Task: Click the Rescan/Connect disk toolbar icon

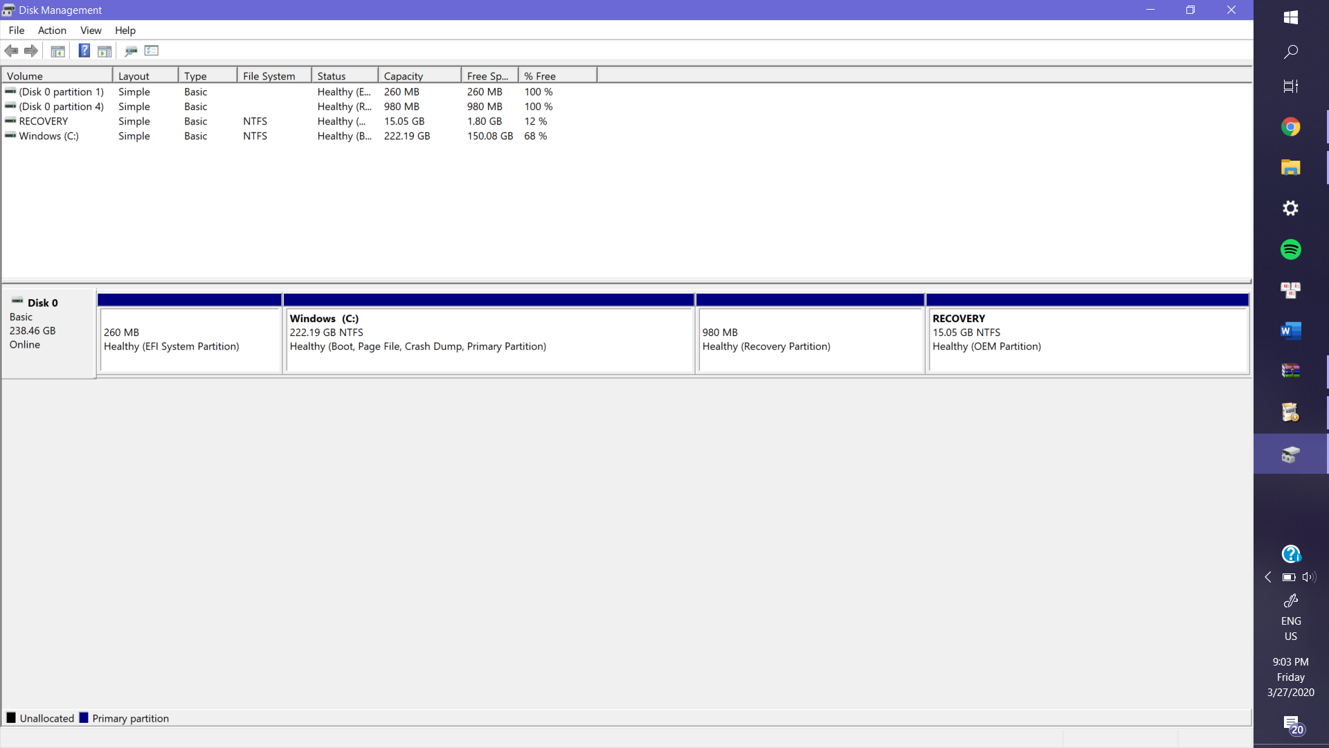Action: [x=131, y=51]
